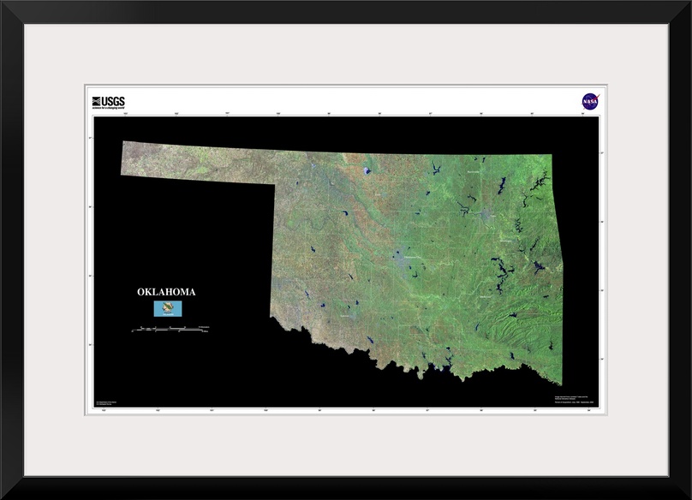Click the Oklahoma state flag

(166, 308)
